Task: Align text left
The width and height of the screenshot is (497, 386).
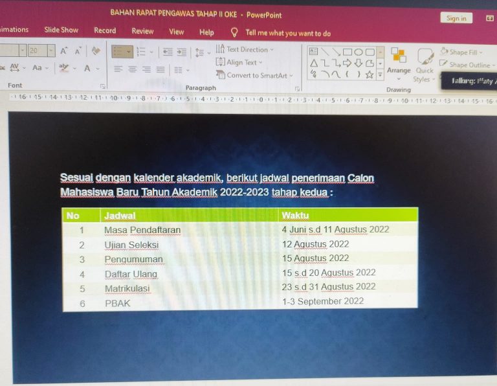Action: (x=118, y=69)
